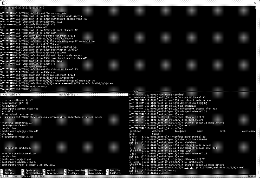Switch to the highlighted ash window in status bar
260x178 pixels.
click(26, 176)
